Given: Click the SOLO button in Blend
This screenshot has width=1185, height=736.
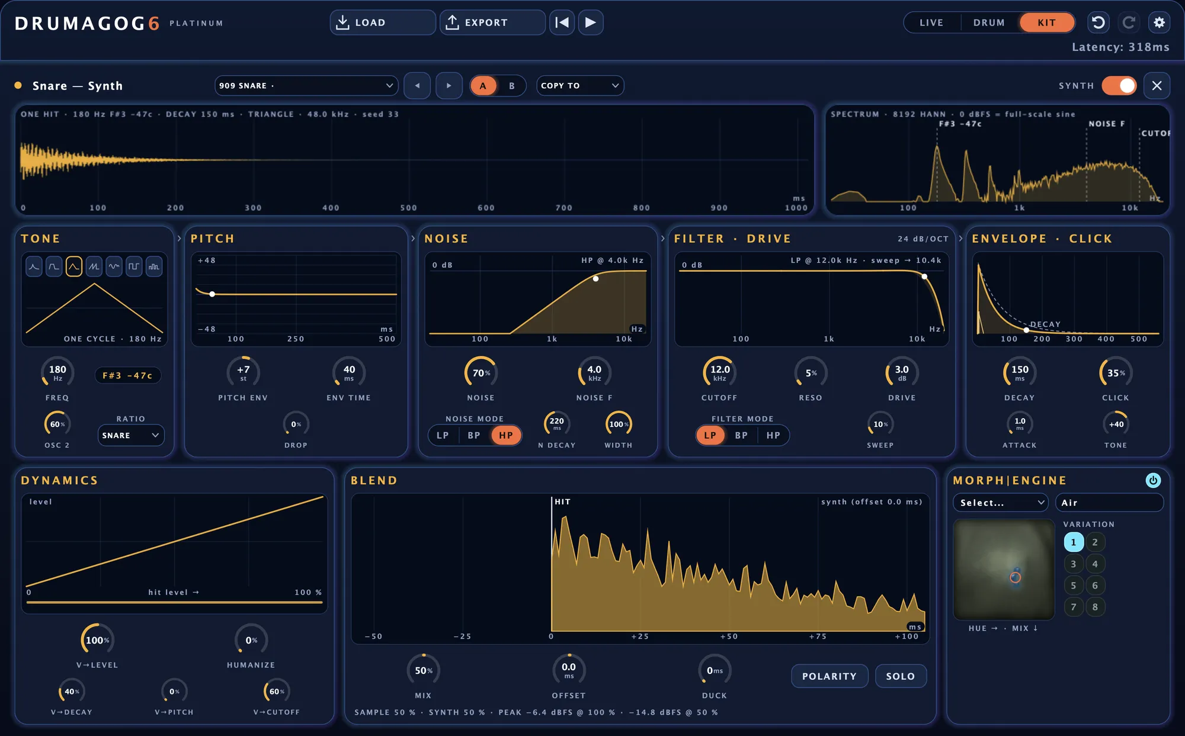Looking at the screenshot, I should click(901, 676).
